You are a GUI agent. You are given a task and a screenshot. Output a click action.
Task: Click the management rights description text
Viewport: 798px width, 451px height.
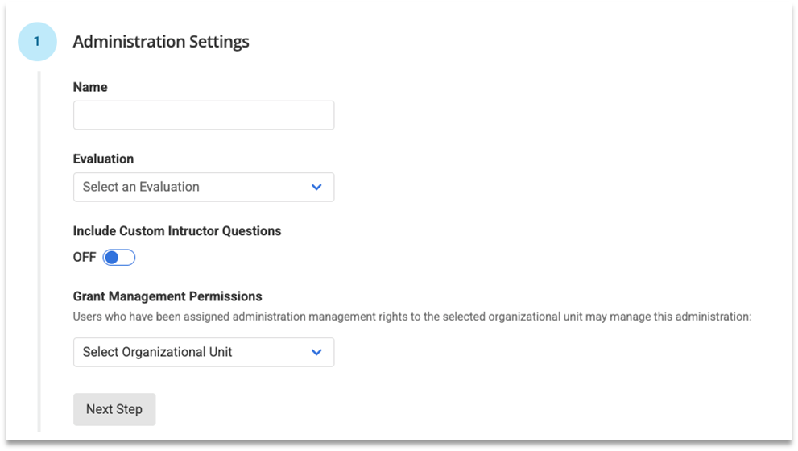pos(411,317)
